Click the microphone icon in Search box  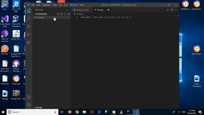point(55,112)
